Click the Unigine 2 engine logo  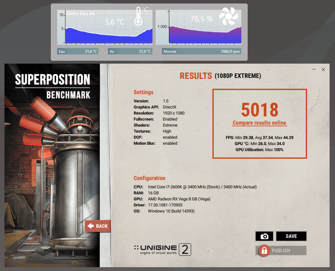click(162, 249)
